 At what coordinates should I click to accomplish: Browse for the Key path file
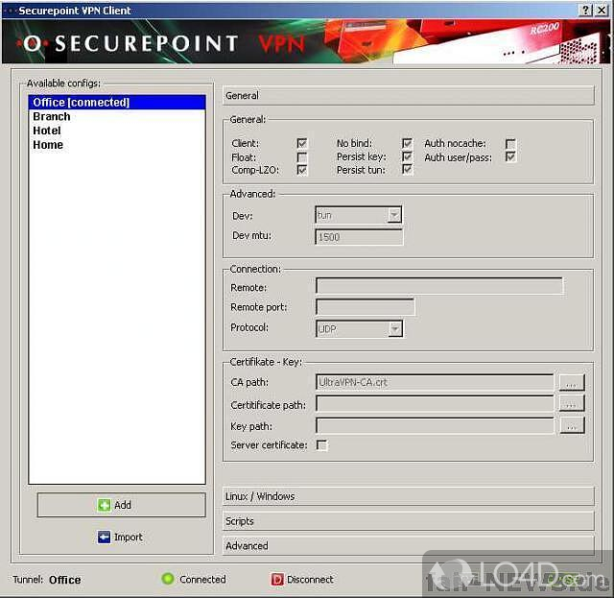pos(572,425)
